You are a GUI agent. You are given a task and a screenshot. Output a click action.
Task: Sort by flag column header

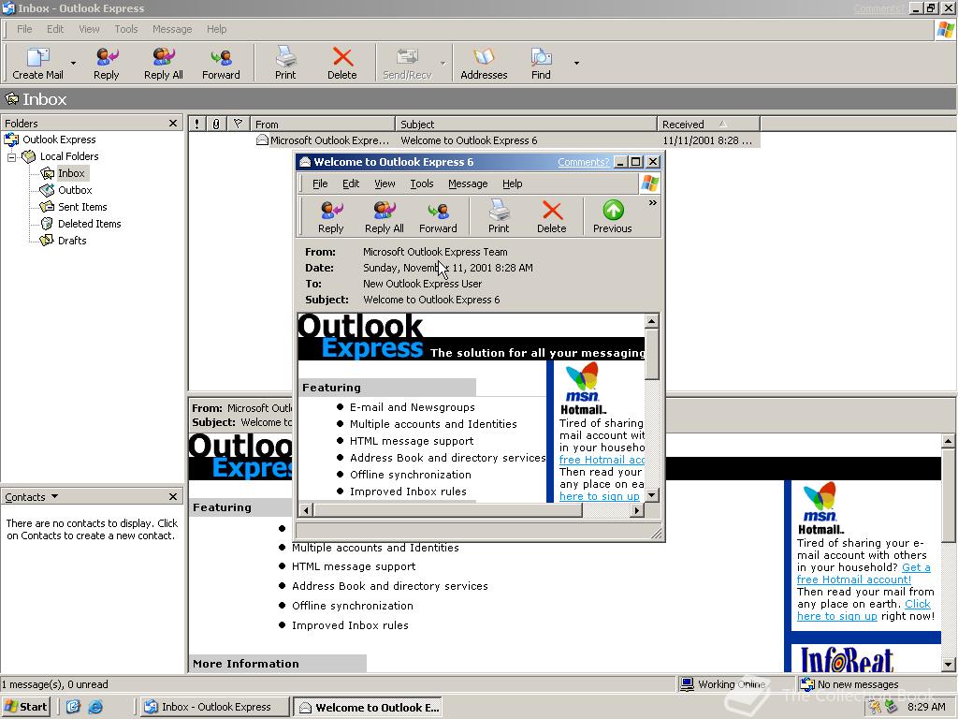tap(239, 125)
